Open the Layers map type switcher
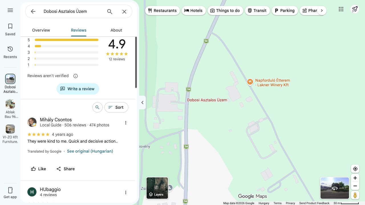This screenshot has height=205, width=365. 157,188
